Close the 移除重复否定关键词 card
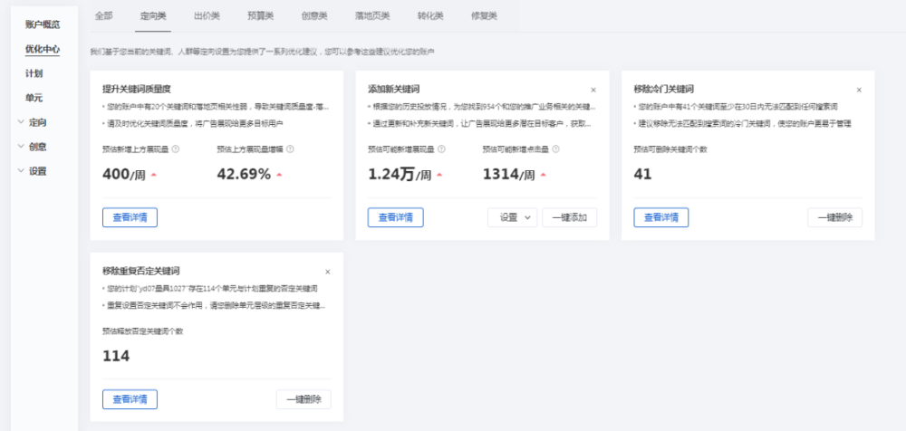This screenshot has width=906, height=431. click(328, 272)
